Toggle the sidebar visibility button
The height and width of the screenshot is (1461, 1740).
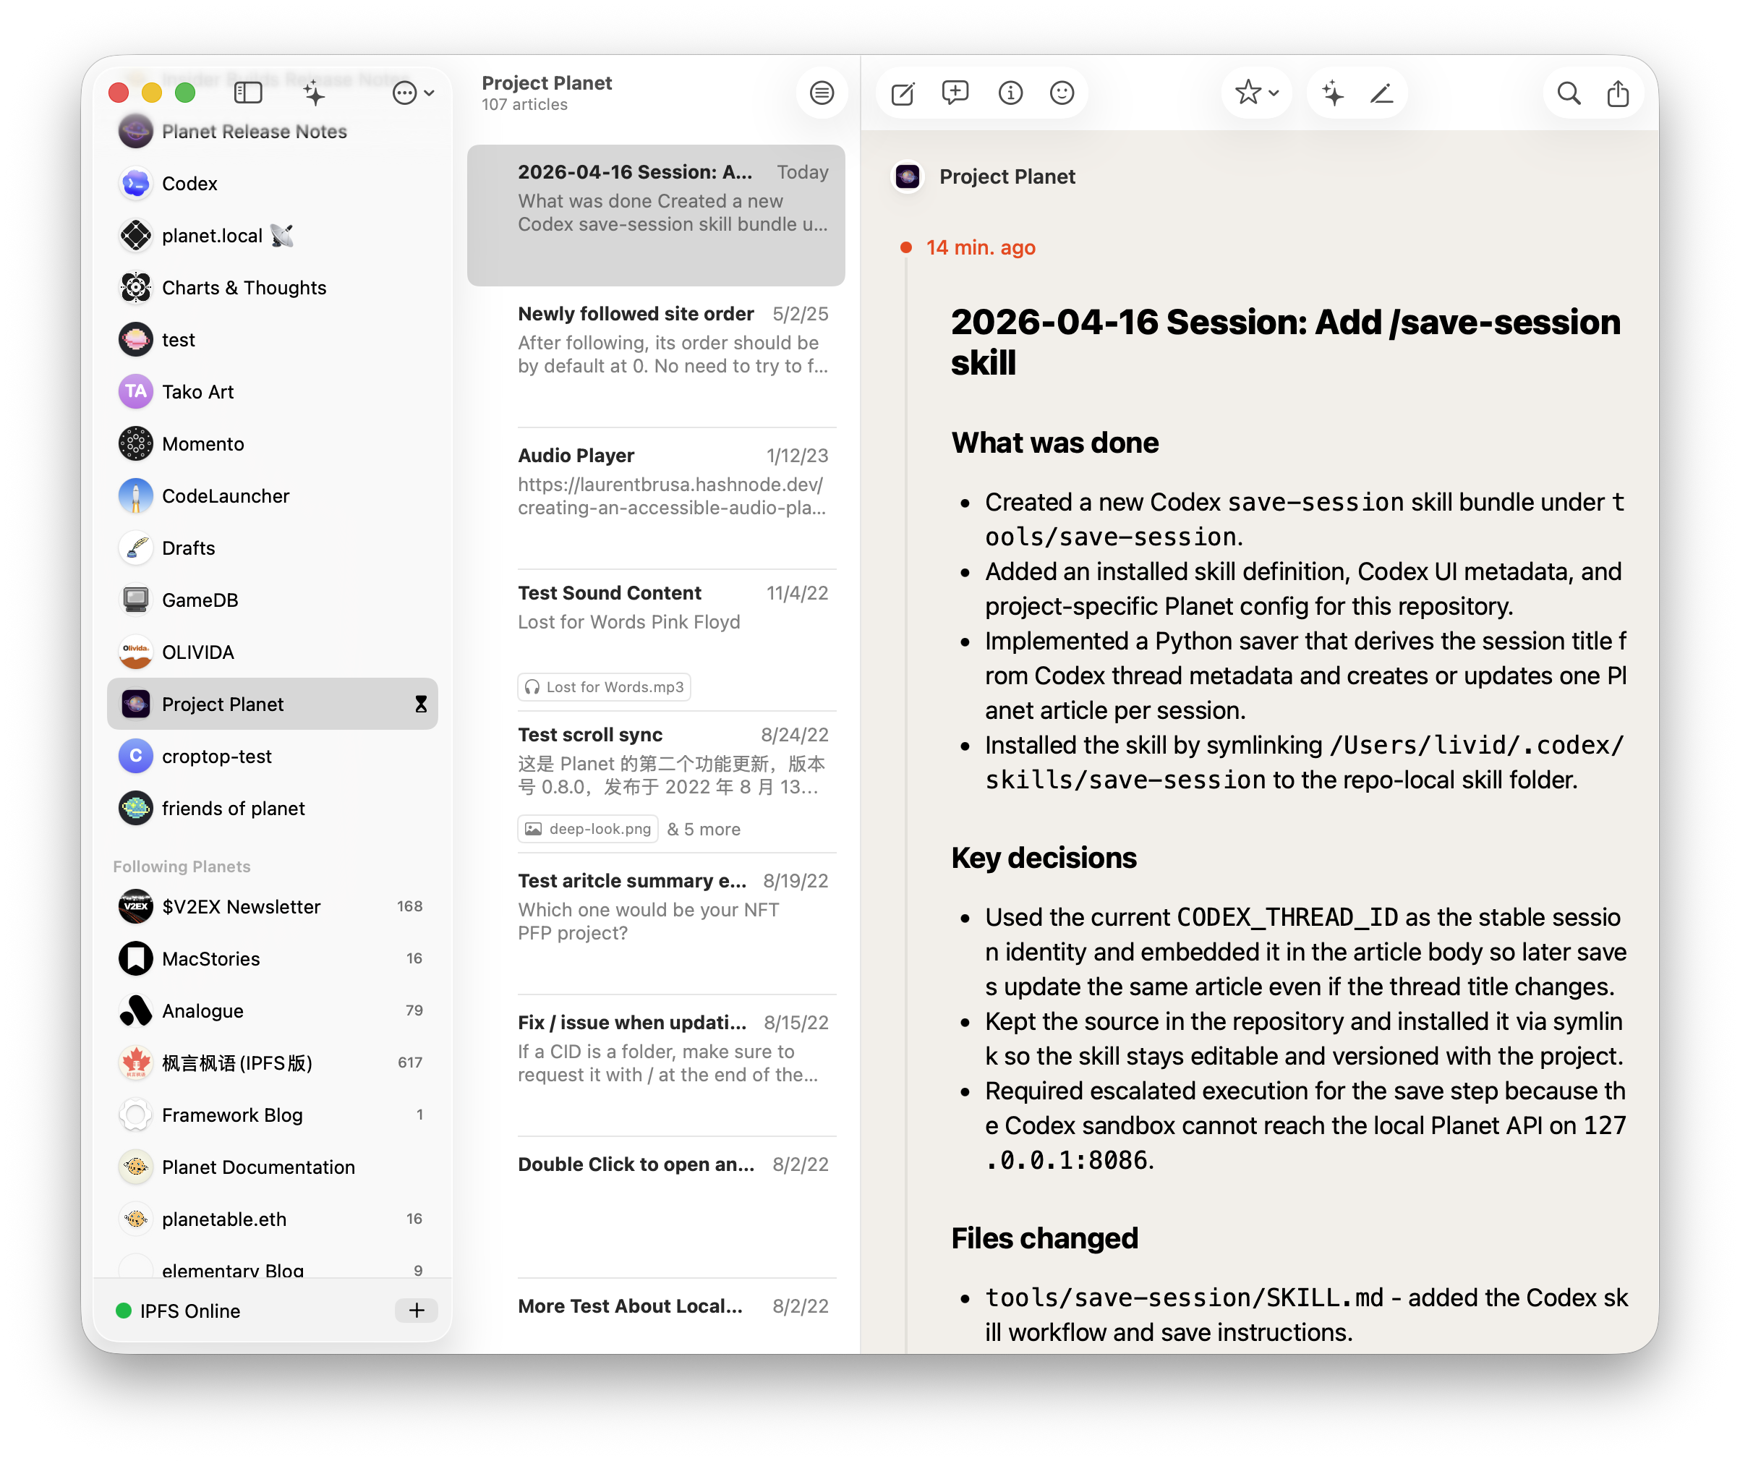pyautogui.click(x=248, y=93)
